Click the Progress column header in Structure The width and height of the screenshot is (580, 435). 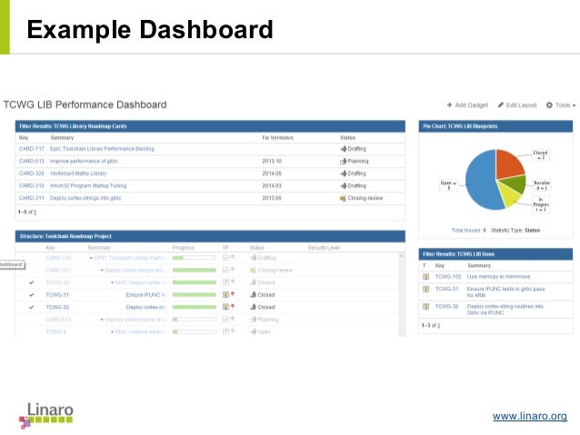(183, 248)
